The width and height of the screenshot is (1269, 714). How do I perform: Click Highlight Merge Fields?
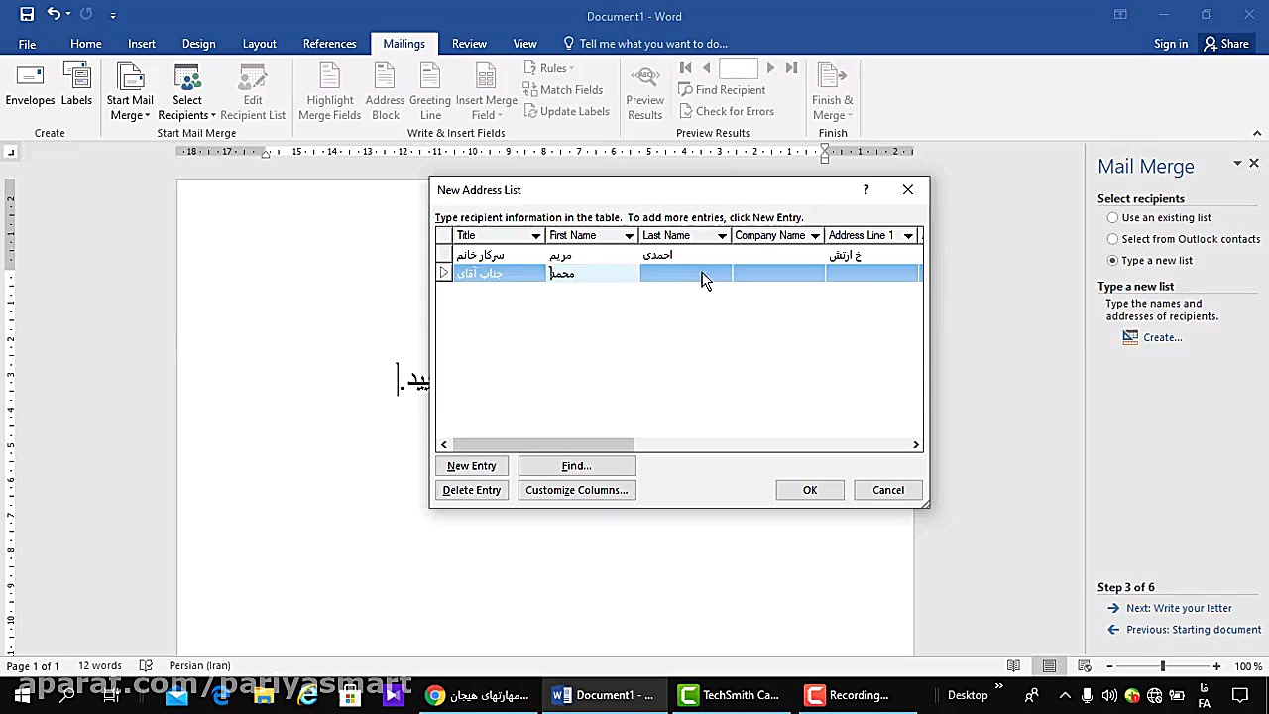coord(329,92)
